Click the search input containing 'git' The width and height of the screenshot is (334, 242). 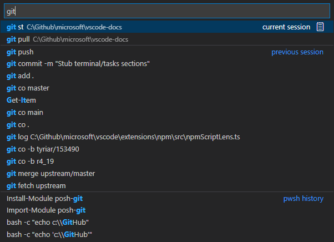166,11
